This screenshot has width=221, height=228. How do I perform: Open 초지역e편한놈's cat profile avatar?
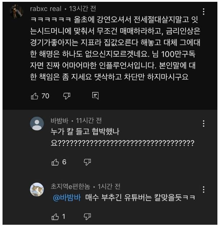point(37,190)
